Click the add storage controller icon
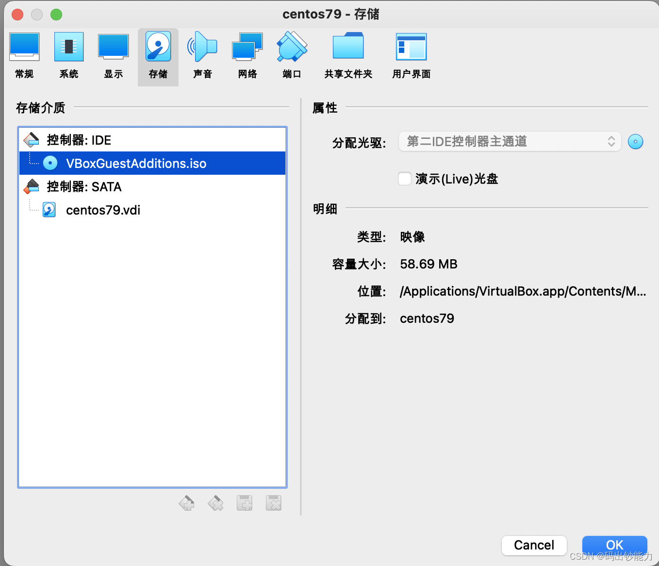Viewport: 659px width, 566px height. (186, 503)
